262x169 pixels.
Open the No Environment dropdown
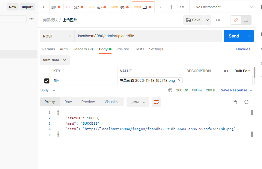click(x=224, y=7)
